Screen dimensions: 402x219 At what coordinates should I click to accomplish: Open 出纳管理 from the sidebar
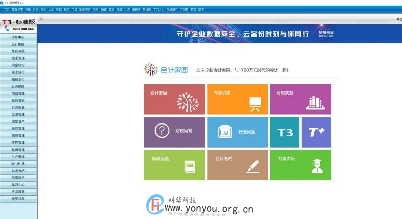pyautogui.click(x=18, y=86)
